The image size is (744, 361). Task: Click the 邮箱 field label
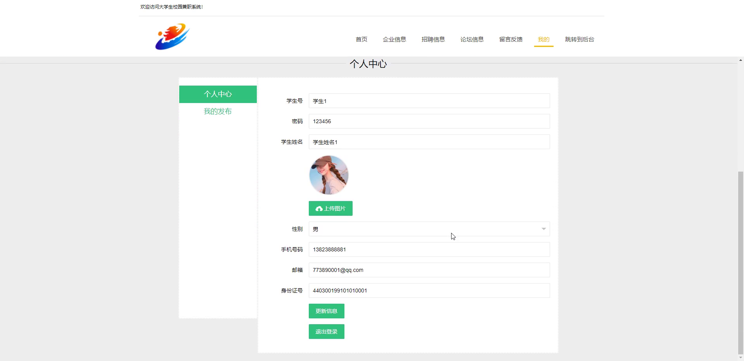(297, 270)
